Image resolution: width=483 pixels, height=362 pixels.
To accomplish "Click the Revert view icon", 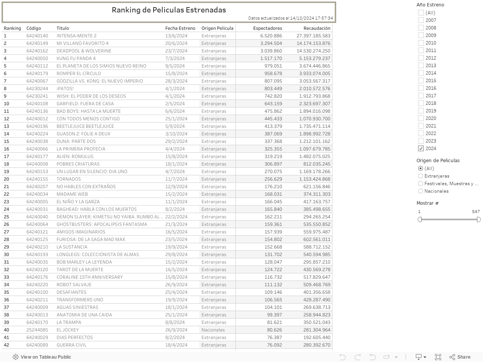I will [x=372, y=357].
